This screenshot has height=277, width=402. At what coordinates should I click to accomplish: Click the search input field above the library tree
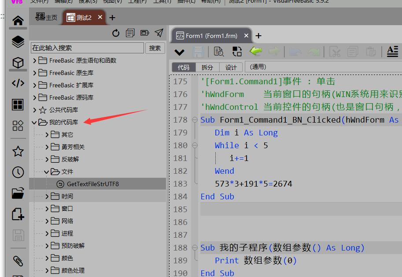pyautogui.click(x=87, y=48)
